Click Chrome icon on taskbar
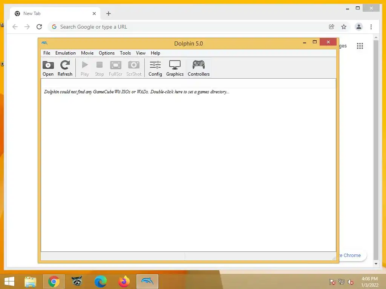 (54, 281)
